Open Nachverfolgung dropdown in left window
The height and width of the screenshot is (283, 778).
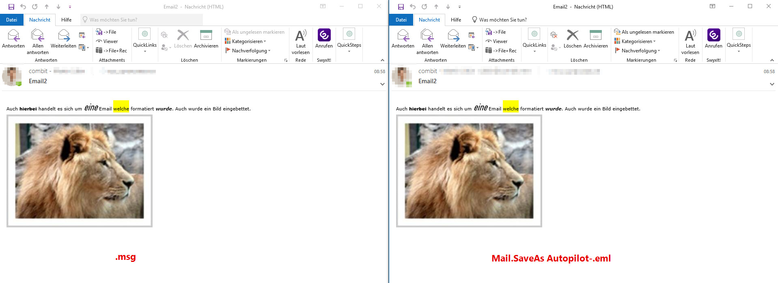point(248,51)
